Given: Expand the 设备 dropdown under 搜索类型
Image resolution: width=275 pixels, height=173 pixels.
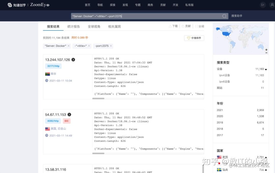Looking at the screenshot, I should (x=266, y=69).
